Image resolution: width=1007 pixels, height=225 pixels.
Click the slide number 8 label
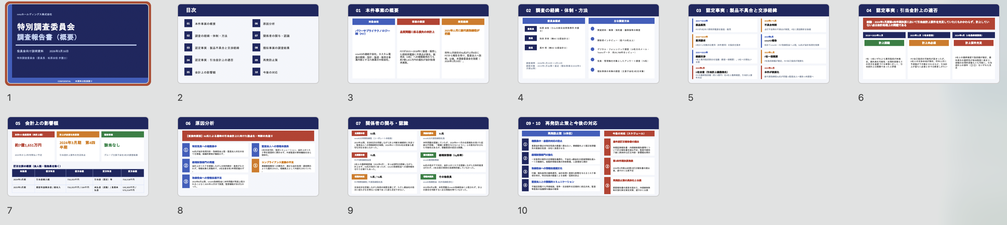click(x=180, y=210)
